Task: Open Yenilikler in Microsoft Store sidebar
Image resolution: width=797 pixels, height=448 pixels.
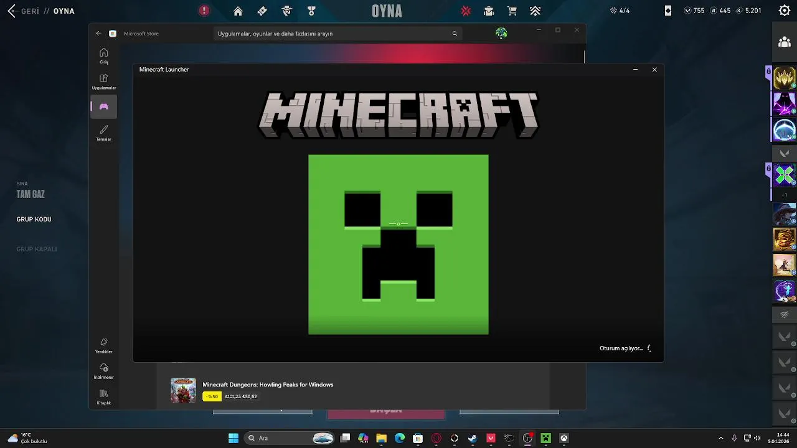Action: pyautogui.click(x=104, y=345)
